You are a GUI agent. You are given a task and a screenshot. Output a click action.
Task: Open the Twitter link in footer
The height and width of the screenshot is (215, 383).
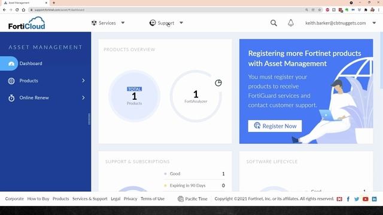click(x=357, y=199)
